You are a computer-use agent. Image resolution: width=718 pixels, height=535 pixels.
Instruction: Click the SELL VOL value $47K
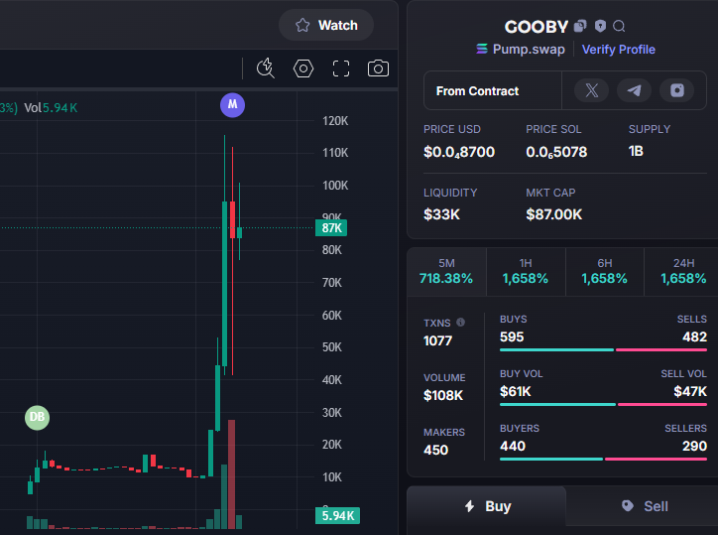[x=690, y=391]
